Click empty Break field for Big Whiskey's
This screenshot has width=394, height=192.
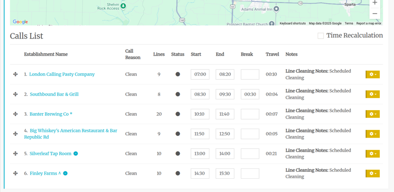[x=250, y=134]
